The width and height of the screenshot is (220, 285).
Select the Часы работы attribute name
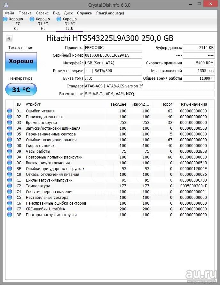click(38, 151)
